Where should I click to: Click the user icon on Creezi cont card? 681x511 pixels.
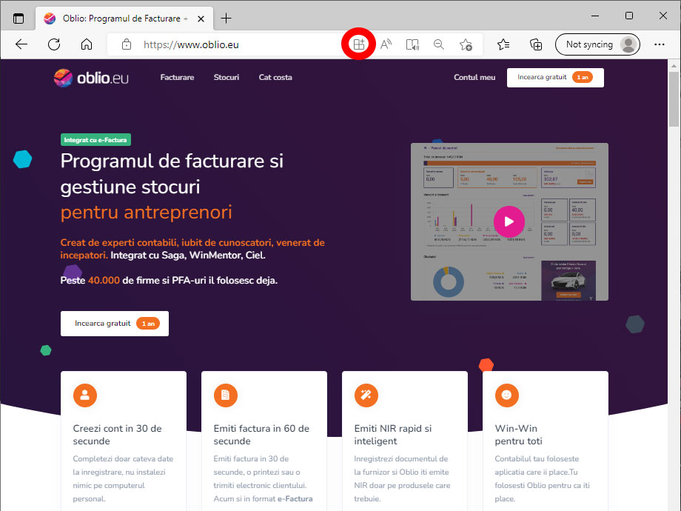click(84, 395)
